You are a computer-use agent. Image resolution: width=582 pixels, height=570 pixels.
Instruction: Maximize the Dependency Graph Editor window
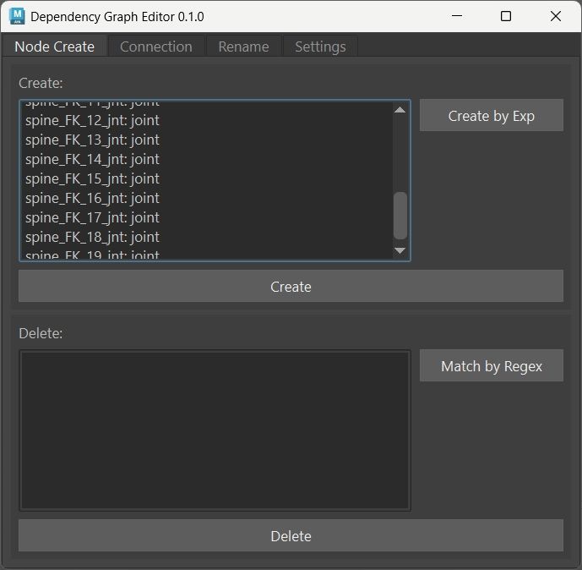coord(506,16)
